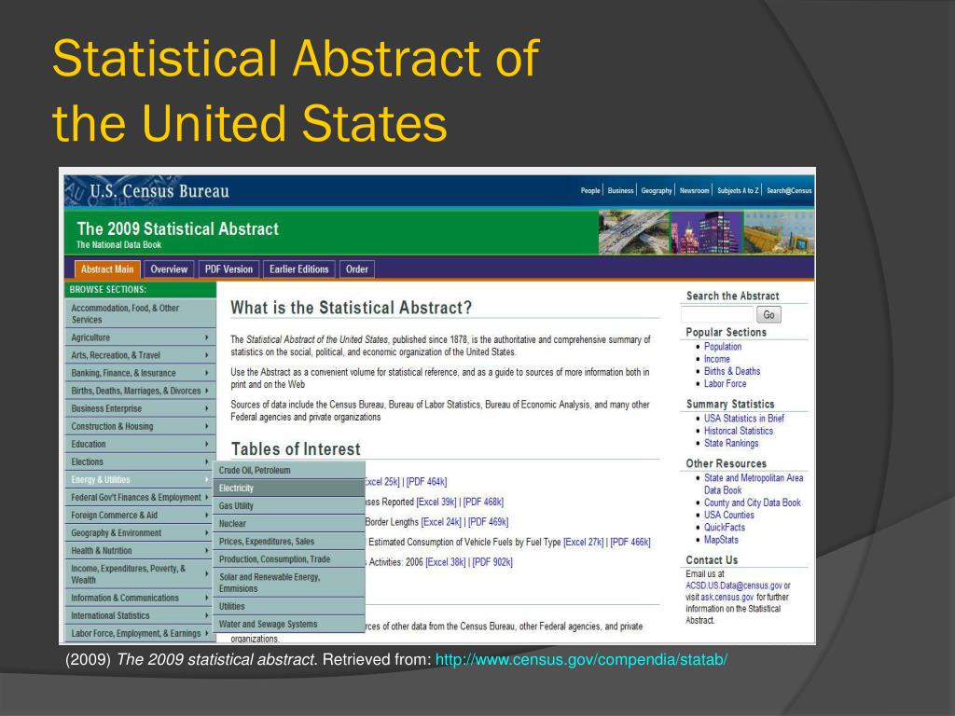955x716 pixels.
Task: Expand the Agriculture section arrow
Action: tap(206, 337)
